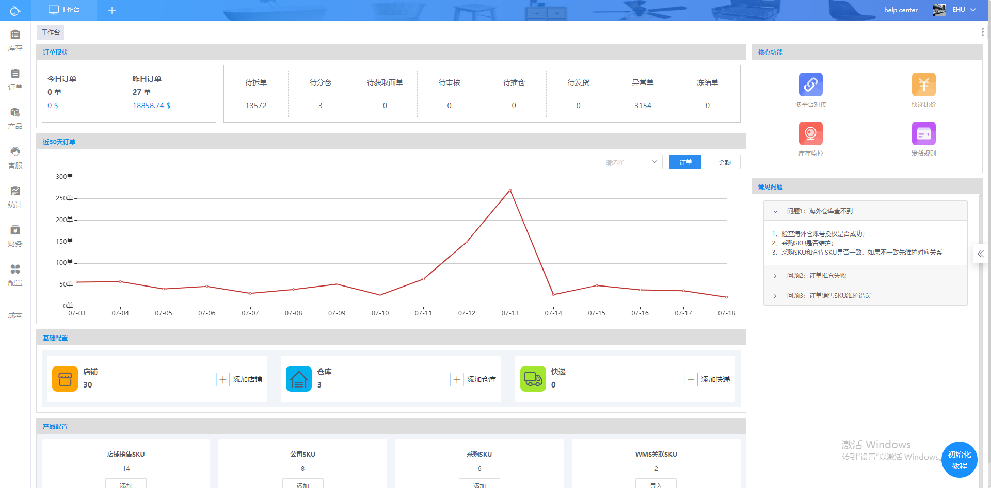991x488 pixels.
Task: Open the 初始化教程 tutorial button
Action: (960, 460)
